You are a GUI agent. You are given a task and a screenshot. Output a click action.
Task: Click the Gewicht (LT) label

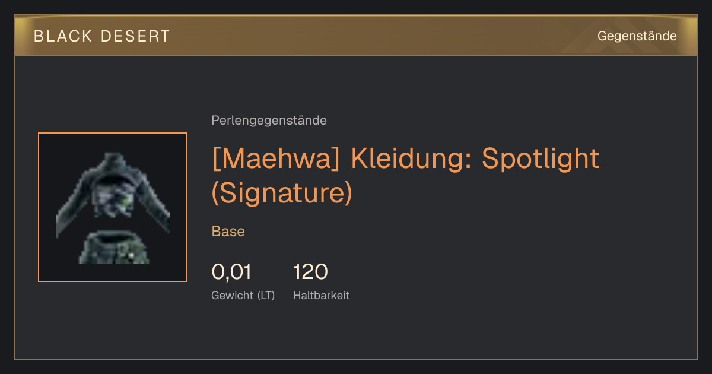click(x=243, y=296)
